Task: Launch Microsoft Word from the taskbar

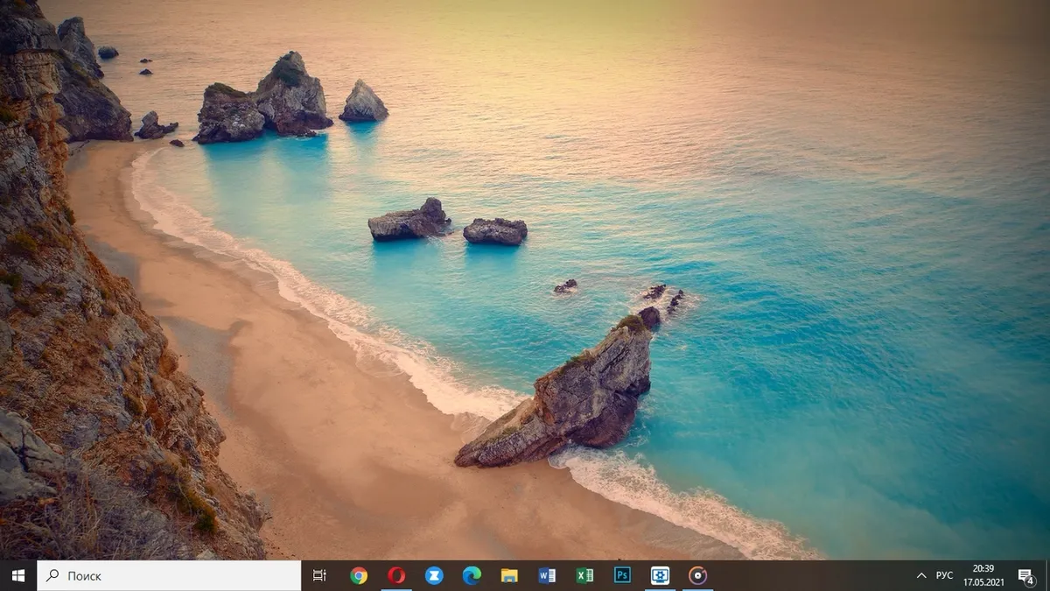Action: 547,575
